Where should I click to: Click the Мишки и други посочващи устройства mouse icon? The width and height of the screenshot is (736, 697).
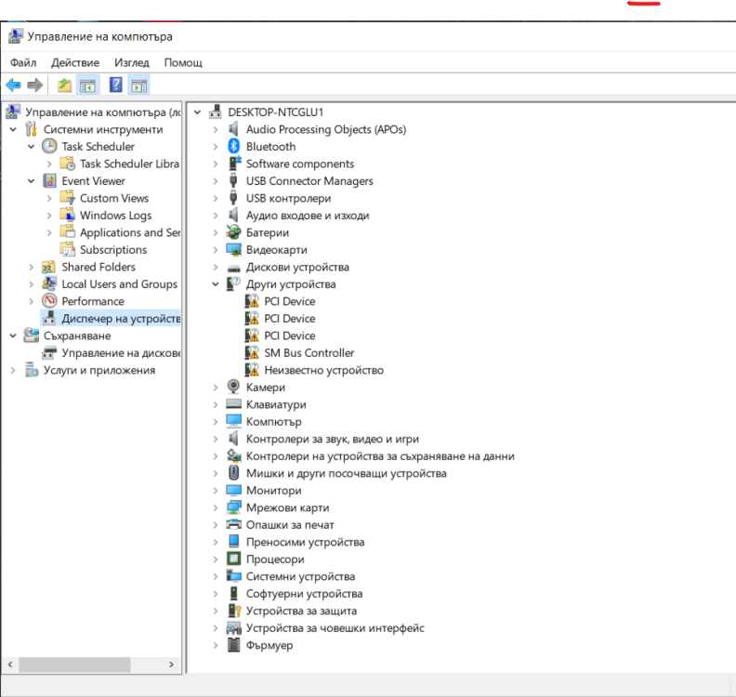coord(233,473)
